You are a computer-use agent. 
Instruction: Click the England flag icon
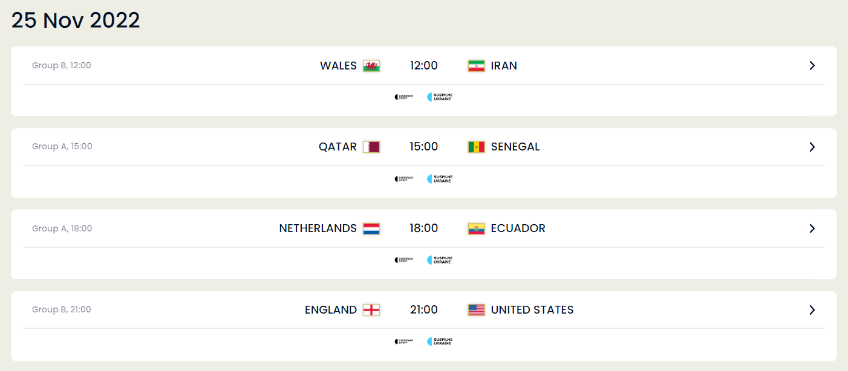371,310
